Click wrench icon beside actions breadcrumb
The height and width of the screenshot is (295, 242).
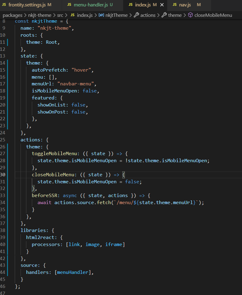[136, 15]
